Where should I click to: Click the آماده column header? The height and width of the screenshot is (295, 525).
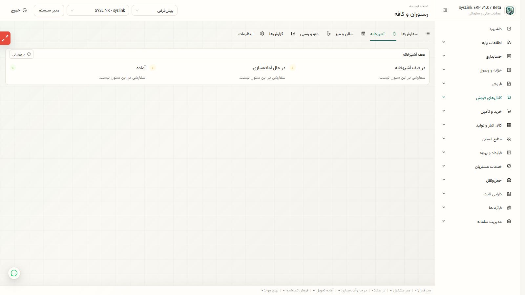pyautogui.click(x=141, y=68)
